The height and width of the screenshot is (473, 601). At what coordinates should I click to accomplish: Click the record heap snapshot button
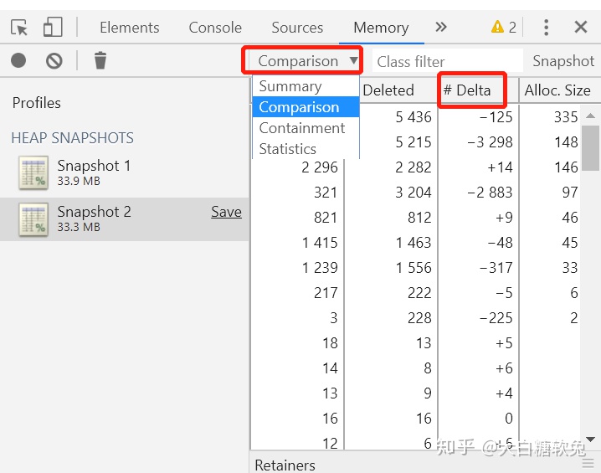(18, 60)
